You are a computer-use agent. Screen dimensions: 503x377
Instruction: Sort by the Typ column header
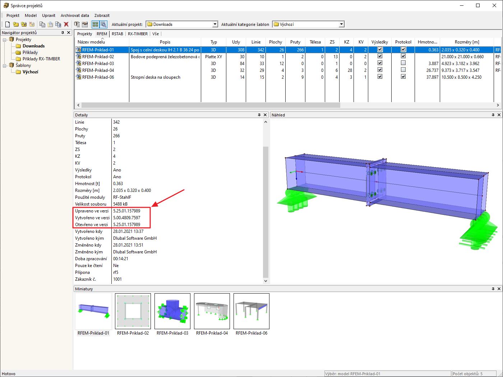[x=214, y=42]
